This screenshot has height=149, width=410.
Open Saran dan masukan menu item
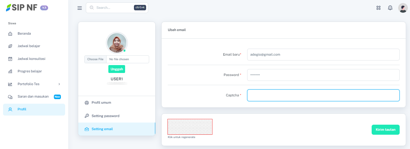pyautogui.click(x=33, y=97)
